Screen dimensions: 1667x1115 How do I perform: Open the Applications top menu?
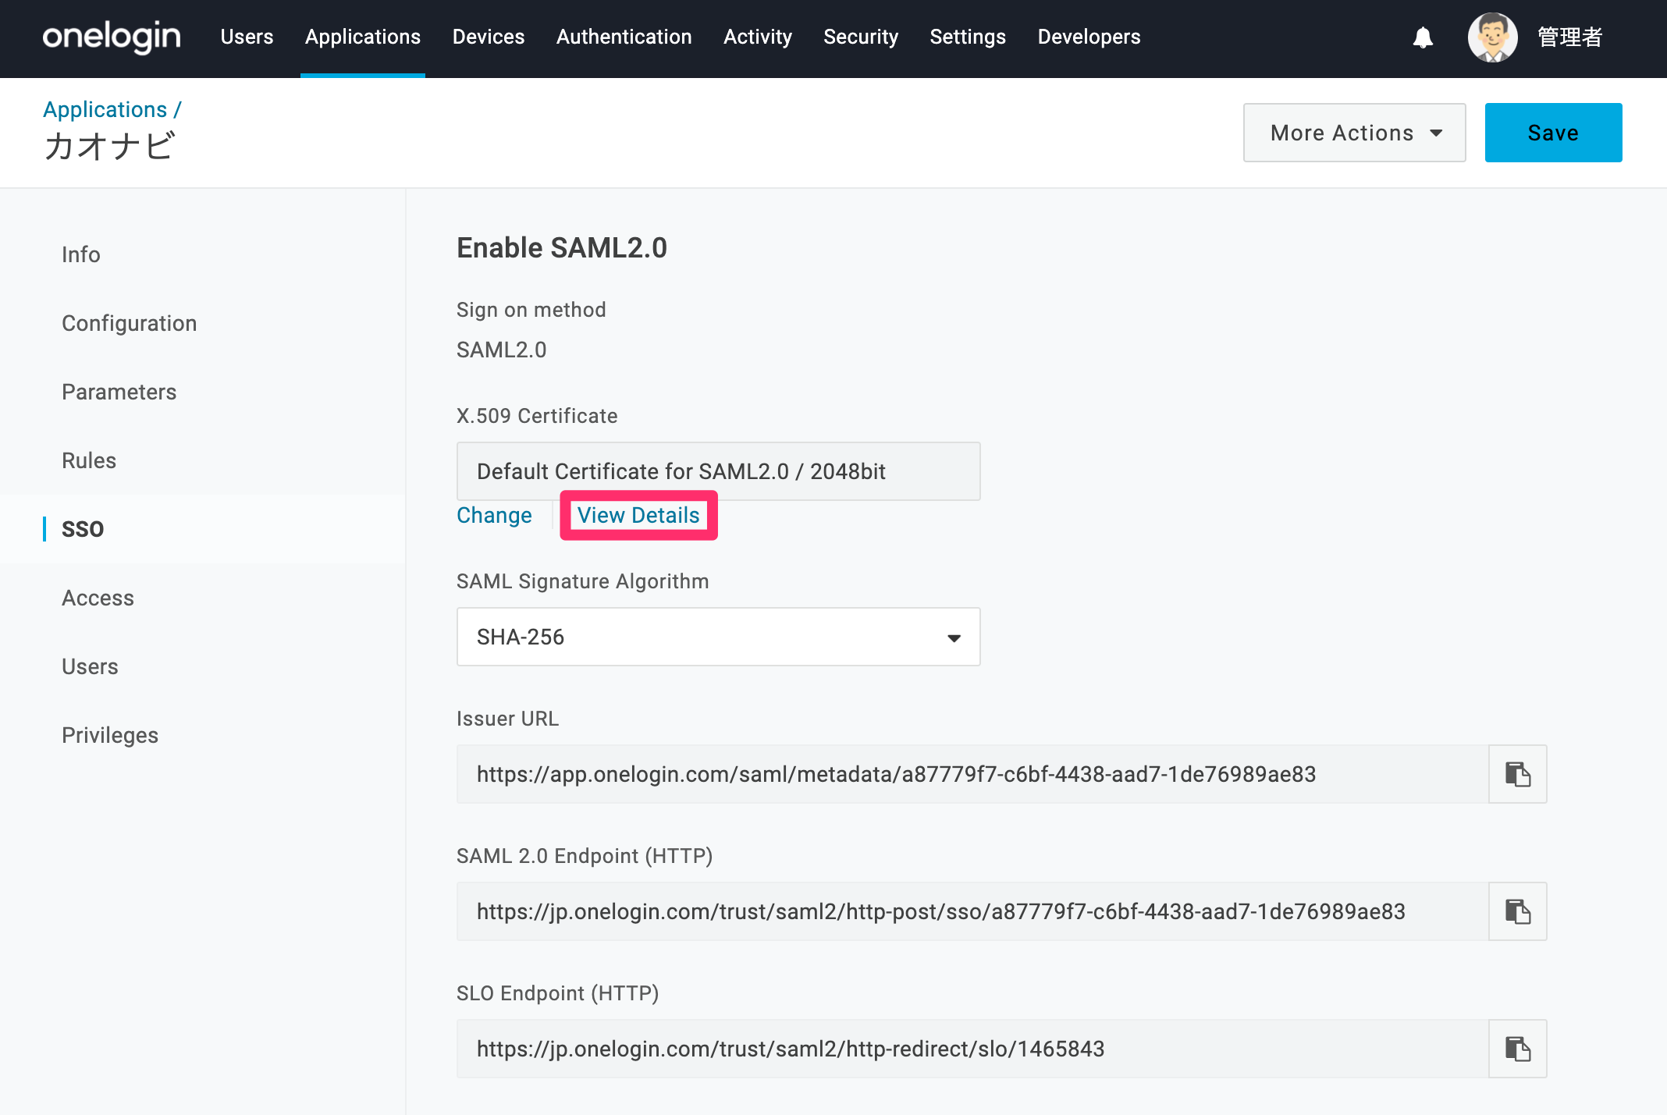363,37
